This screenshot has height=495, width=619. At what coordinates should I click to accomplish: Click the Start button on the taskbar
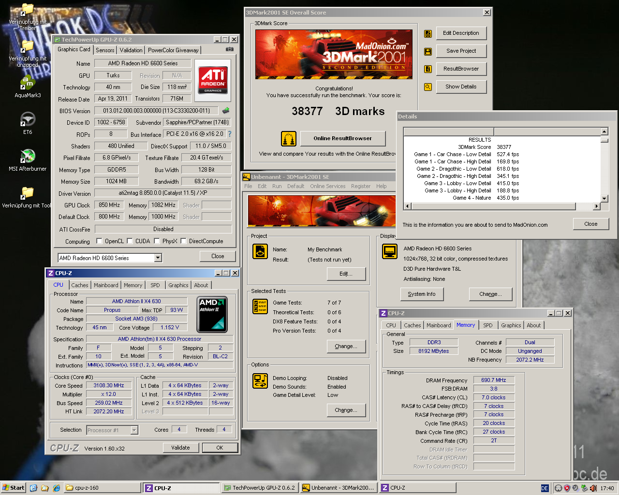[x=14, y=488]
